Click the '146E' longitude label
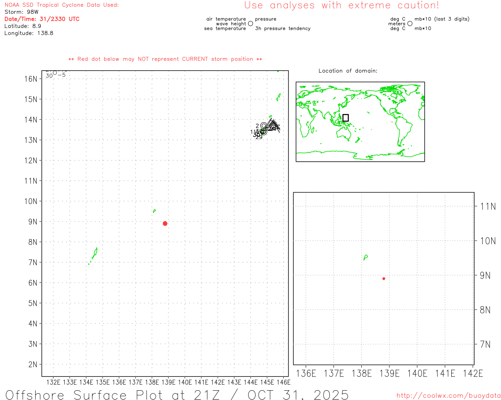 (x=283, y=382)
